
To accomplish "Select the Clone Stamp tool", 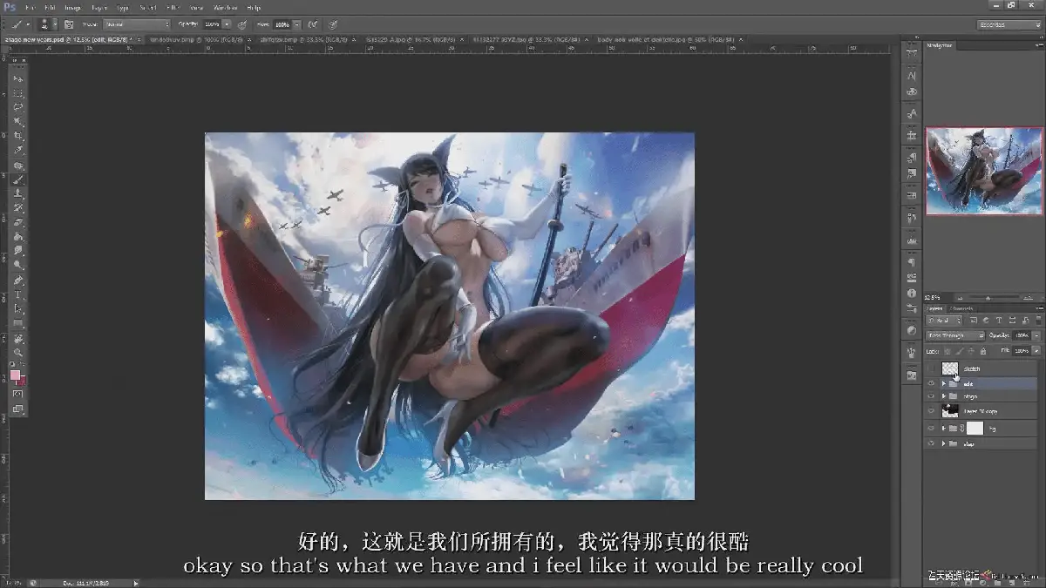I will [x=18, y=193].
